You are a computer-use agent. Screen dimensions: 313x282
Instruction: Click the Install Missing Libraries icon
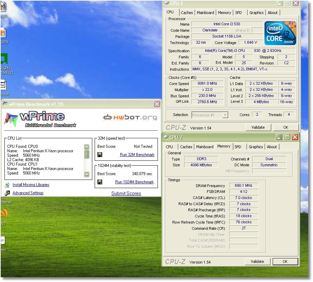tap(7, 185)
